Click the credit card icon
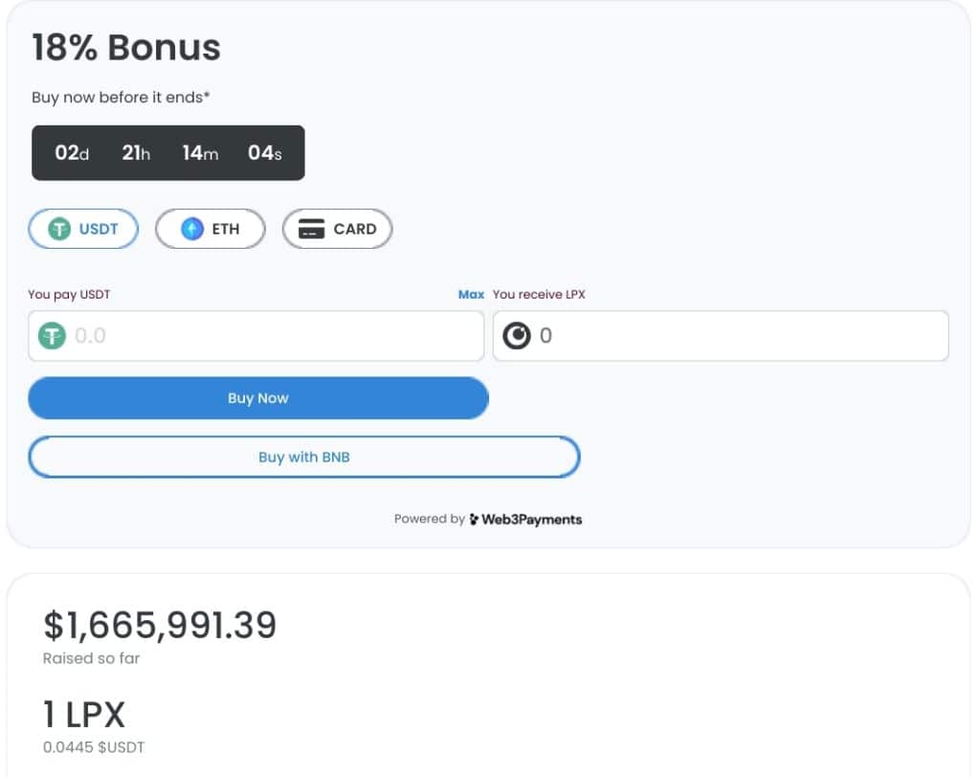The height and width of the screenshot is (777, 980). [311, 229]
